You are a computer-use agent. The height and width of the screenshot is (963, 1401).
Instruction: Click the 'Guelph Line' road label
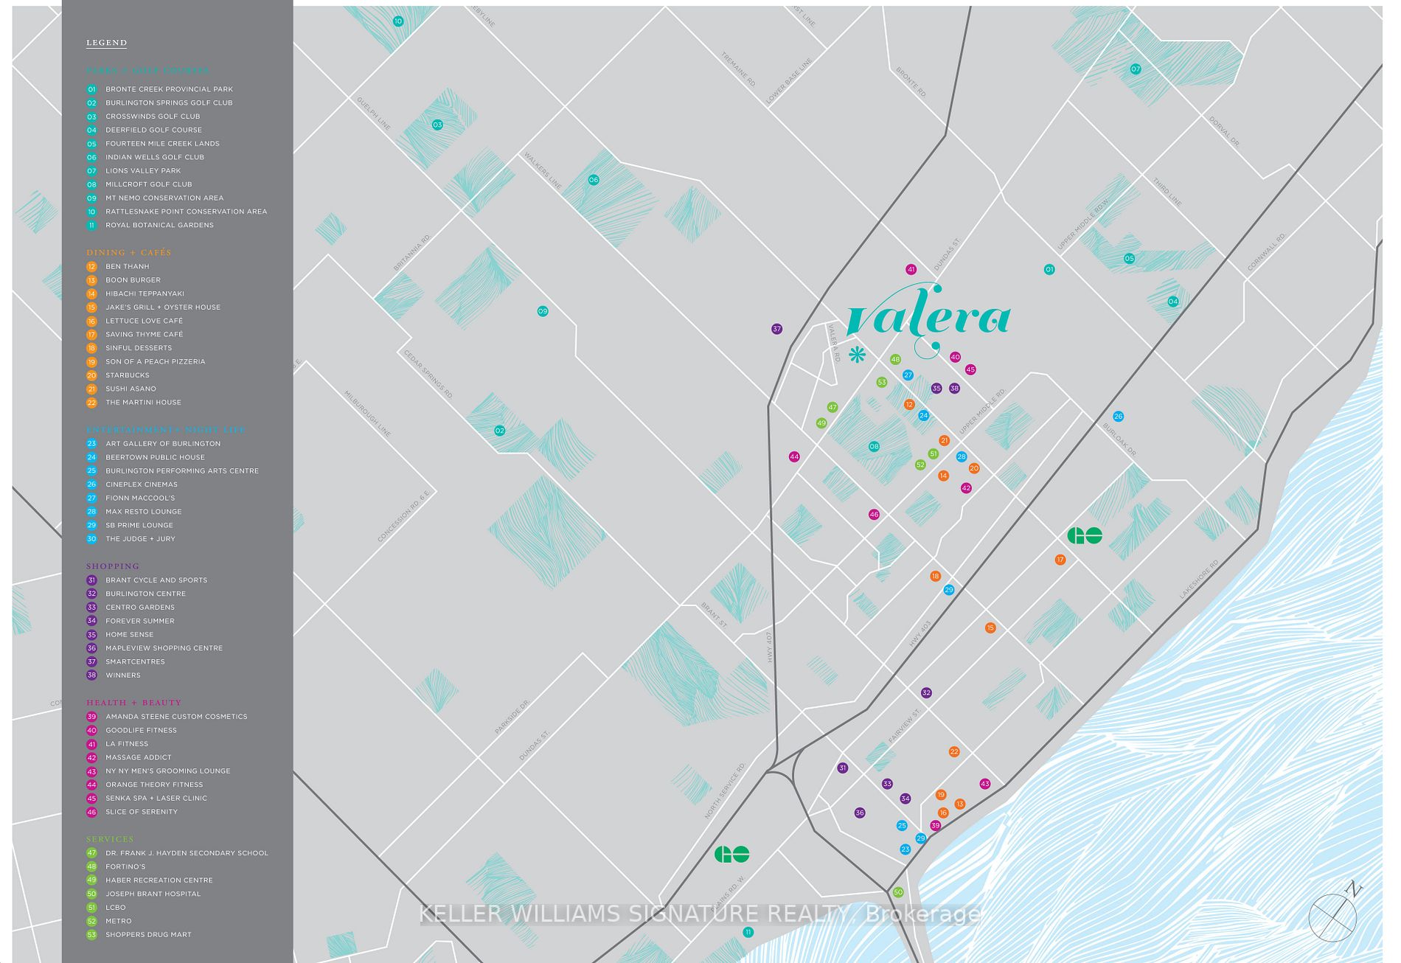[x=374, y=114]
